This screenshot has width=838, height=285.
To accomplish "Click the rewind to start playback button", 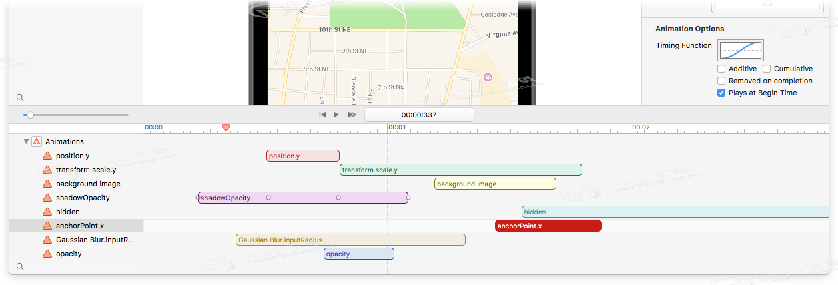I will (322, 115).
